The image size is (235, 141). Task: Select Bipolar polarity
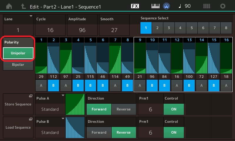[18, 65]
